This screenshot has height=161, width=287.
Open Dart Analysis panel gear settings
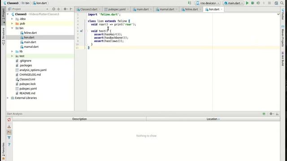(x=271, y=114)
